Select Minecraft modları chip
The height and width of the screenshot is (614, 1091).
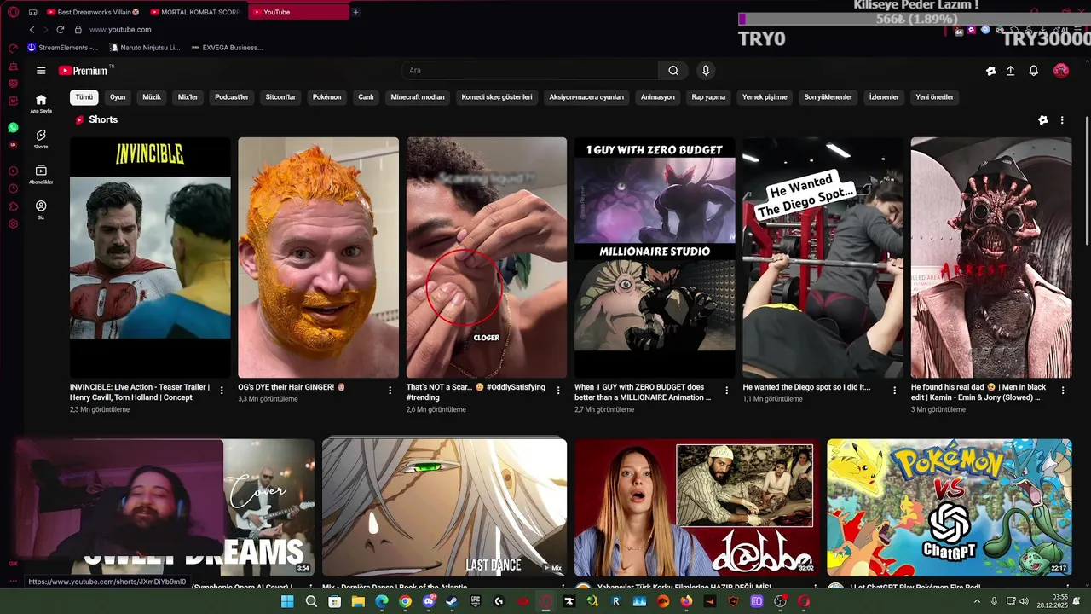pyautogui.click(x=418, y=97)
